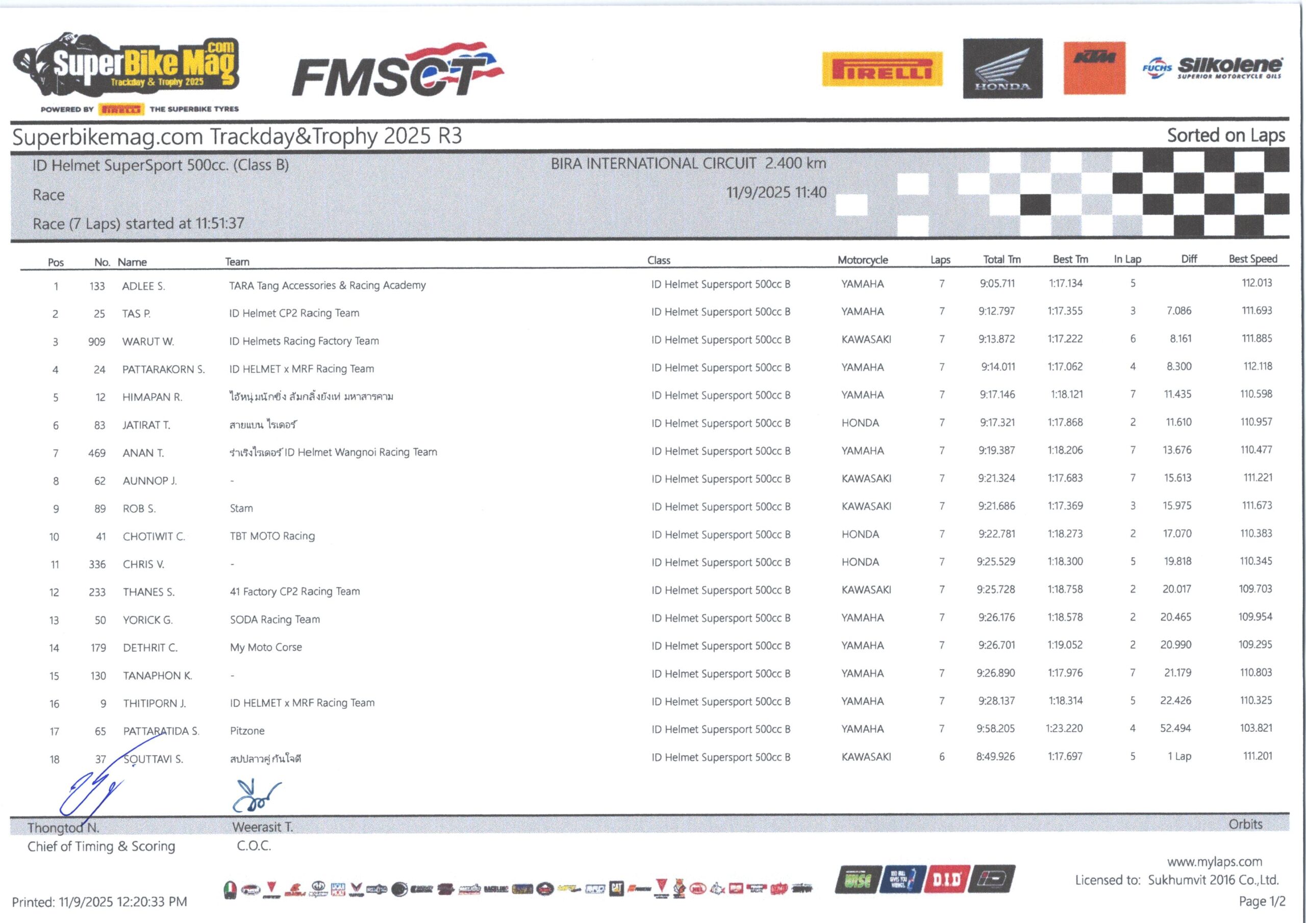Click the Best Speed column header
This screenshot has width=1306, height=923.
[1252, 260]
